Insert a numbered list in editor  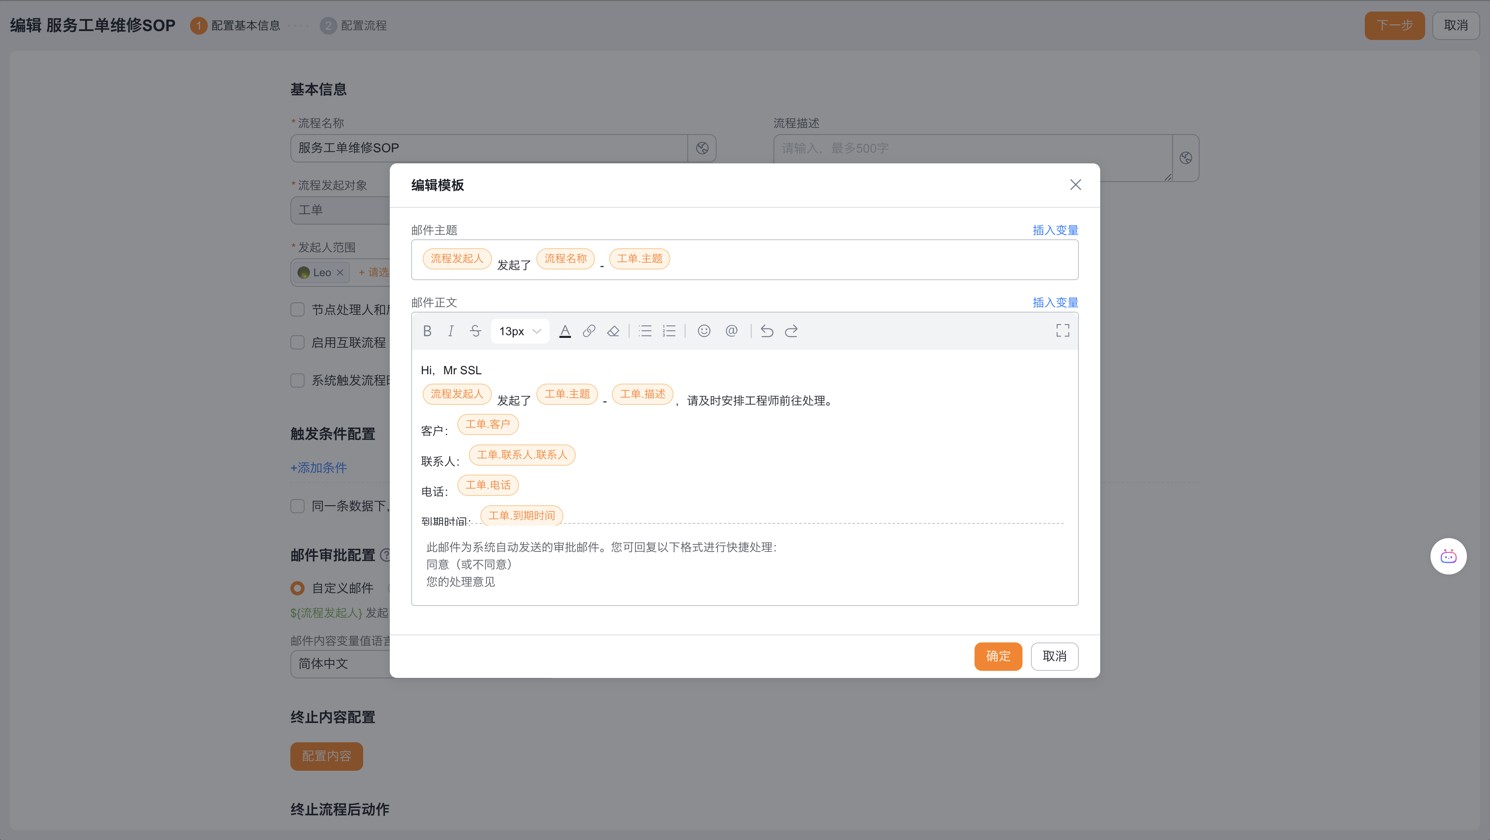click(669, 331)
